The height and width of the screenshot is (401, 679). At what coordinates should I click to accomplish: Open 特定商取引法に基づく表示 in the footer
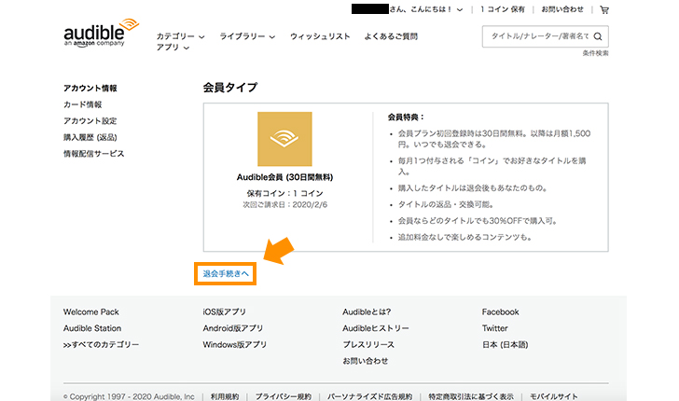[471, 396]
